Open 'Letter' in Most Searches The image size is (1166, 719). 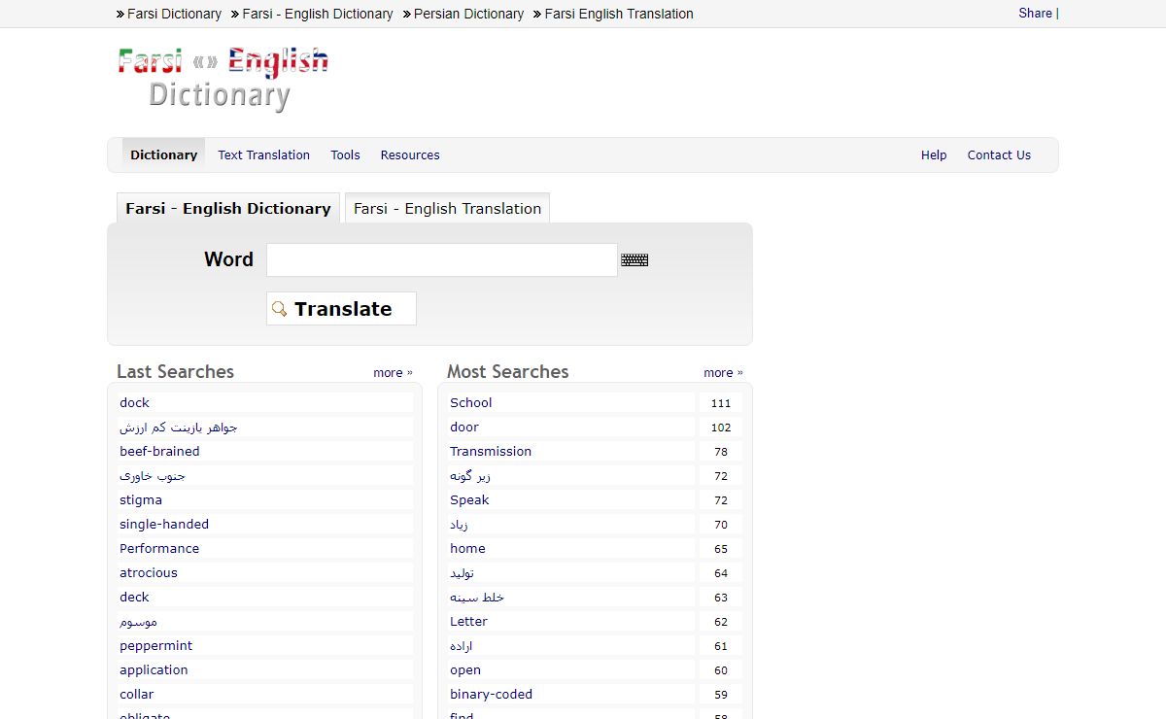468,621
